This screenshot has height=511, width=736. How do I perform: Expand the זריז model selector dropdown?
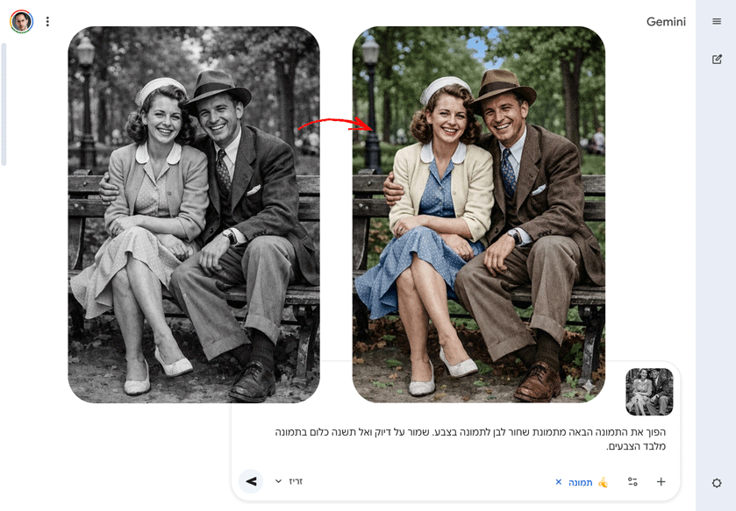tap(289, 481)
